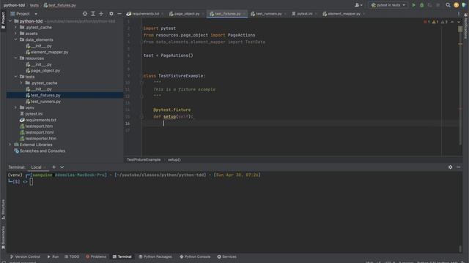
Task: Select page_object.py in project tree
Action: coord(45,71)
